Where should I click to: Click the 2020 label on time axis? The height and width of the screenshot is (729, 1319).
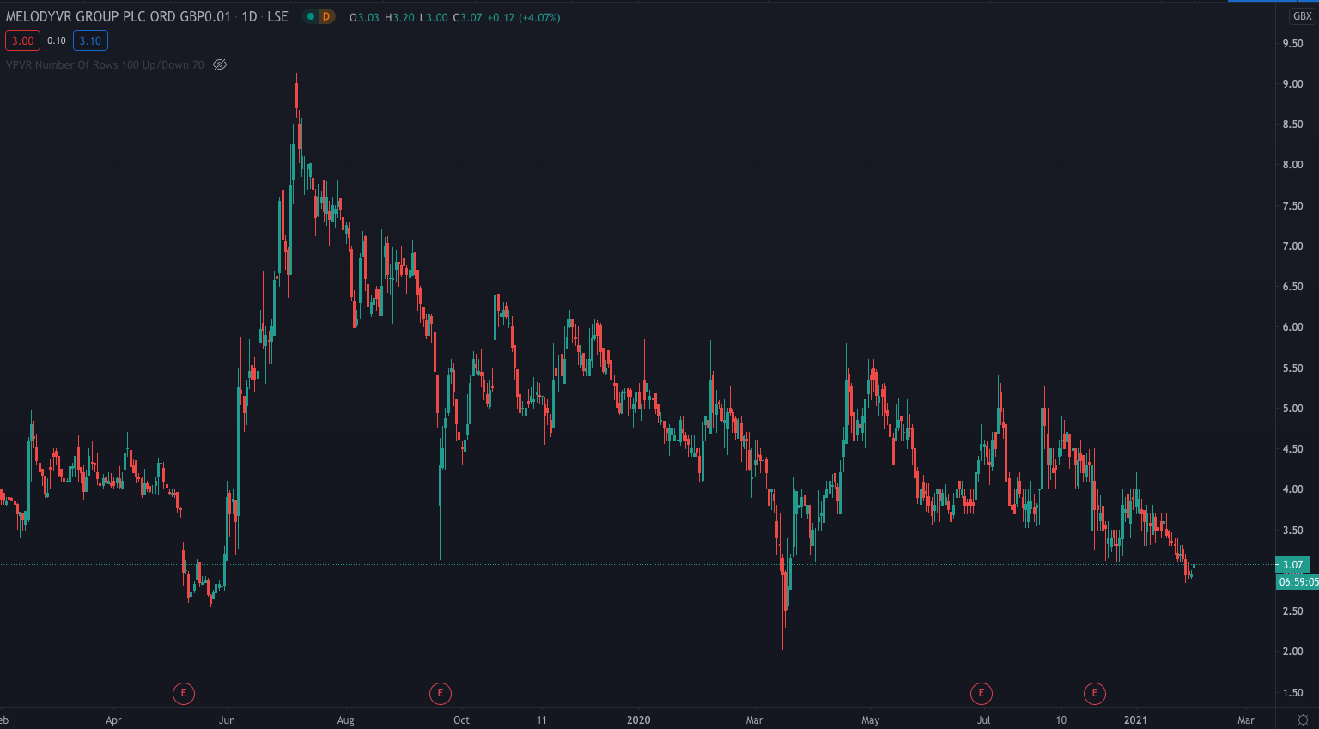(x=638, y=720)
